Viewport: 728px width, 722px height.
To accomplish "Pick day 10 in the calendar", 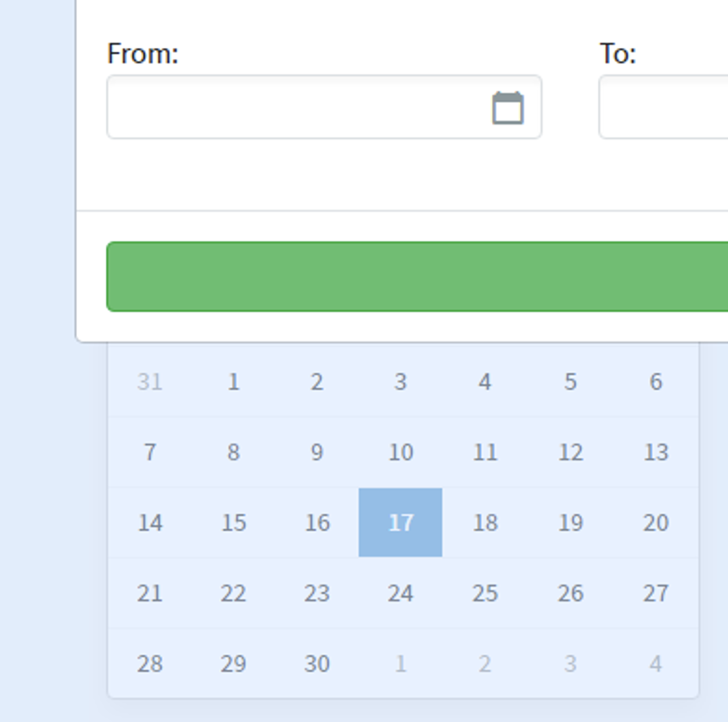I will pos(400,452).
